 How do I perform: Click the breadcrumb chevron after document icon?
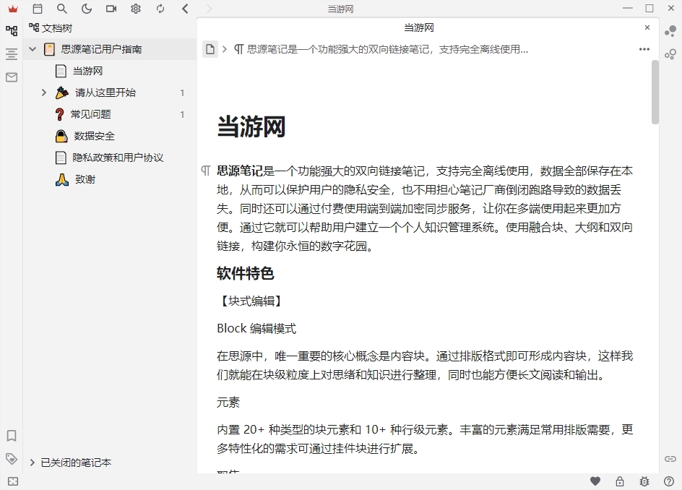[x=225, y=49]
